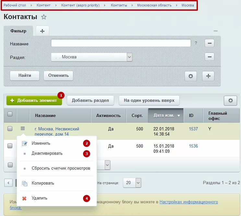241x216 pixels.
Task: Click date cell 22.01.2018 14:38:54
Action: coord(164,131)
